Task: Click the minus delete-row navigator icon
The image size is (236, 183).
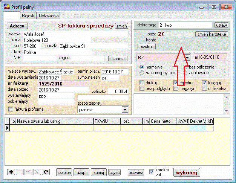Action: click(20, 172)
